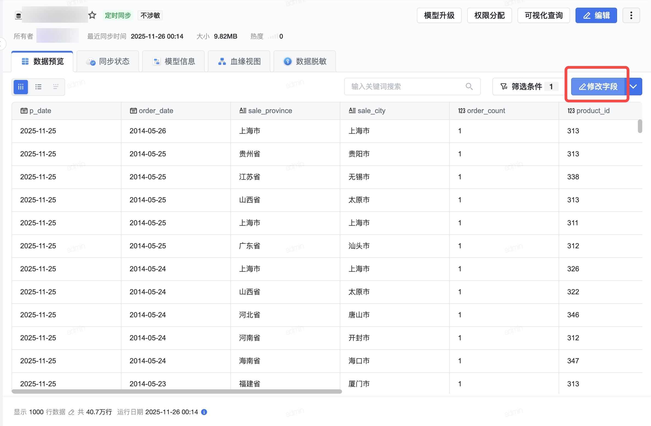
Task: Switch to list view mode
Action: [x=38, y=87]
